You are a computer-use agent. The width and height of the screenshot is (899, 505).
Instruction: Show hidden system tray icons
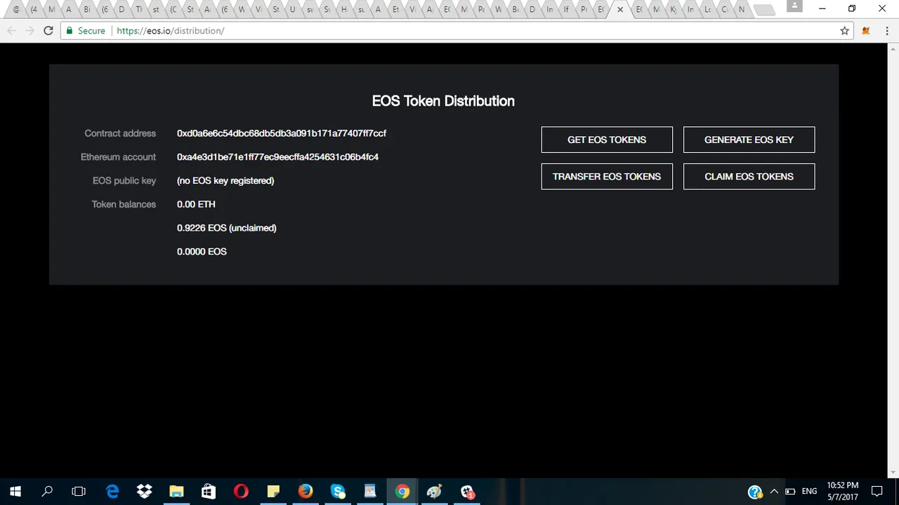[774, 492]
